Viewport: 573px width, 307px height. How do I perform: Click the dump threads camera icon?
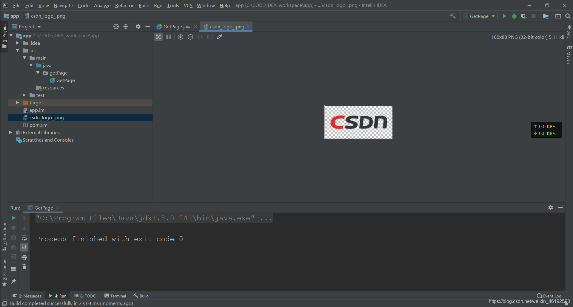[x=13, y=238]
